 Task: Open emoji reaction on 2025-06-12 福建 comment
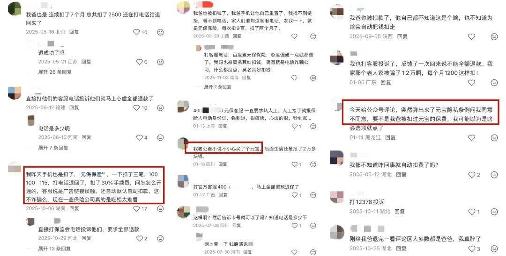click(160, 108)
